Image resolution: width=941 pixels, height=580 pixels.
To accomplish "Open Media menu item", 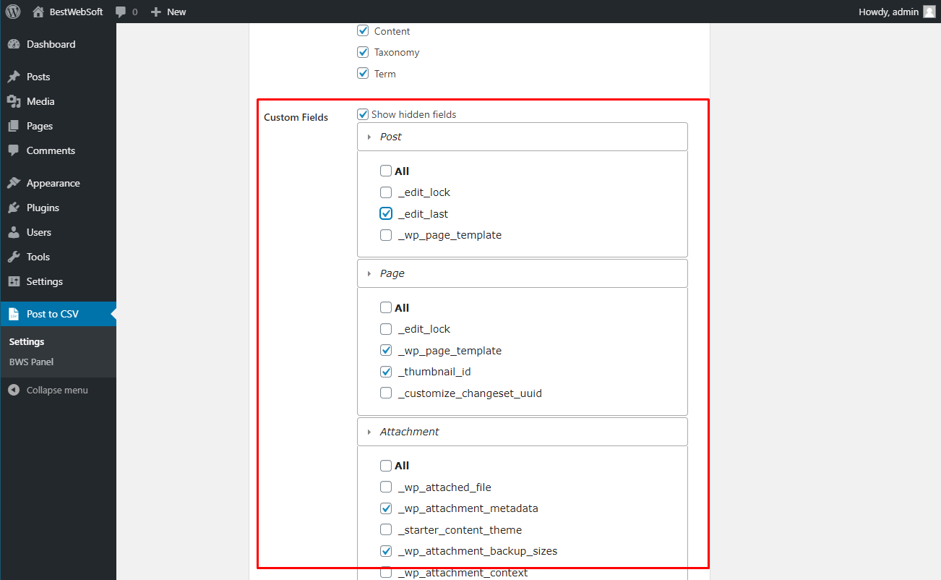I will coord(58,101).
